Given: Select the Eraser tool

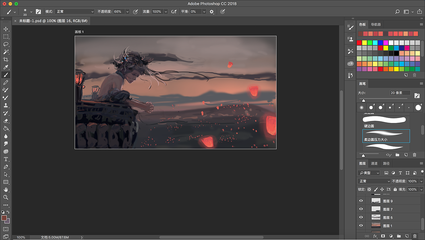Looking at the screenshot, I should coord(6,121).
